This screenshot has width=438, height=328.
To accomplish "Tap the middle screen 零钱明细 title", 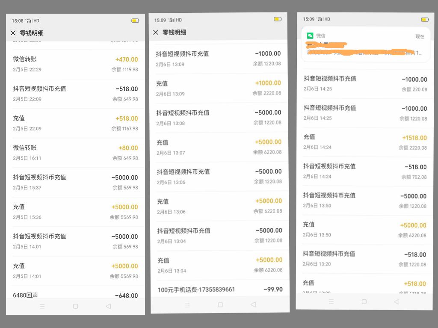I will (x=175, y=33).
